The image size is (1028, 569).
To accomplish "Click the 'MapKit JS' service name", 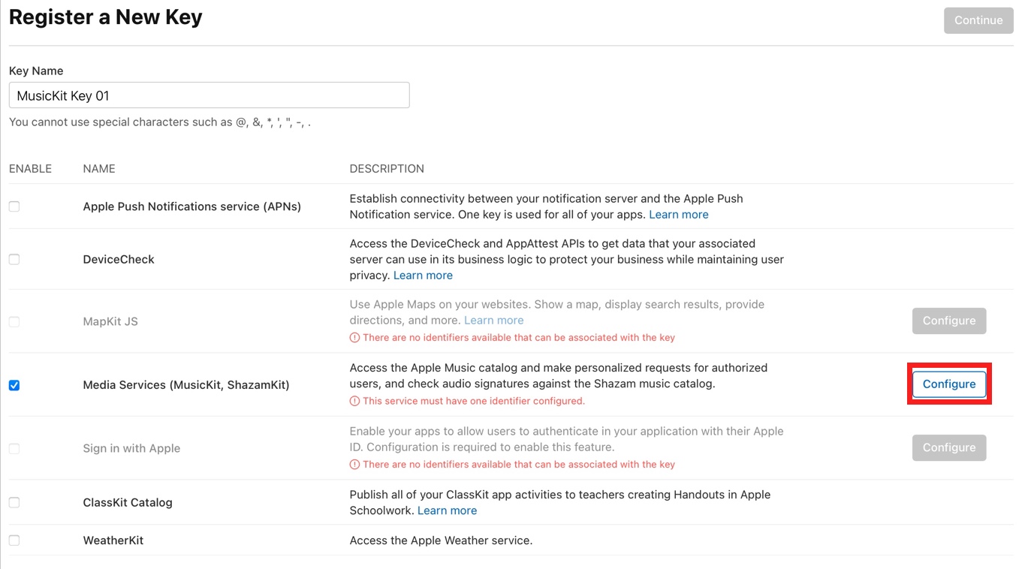I will [x=110, y=321].
